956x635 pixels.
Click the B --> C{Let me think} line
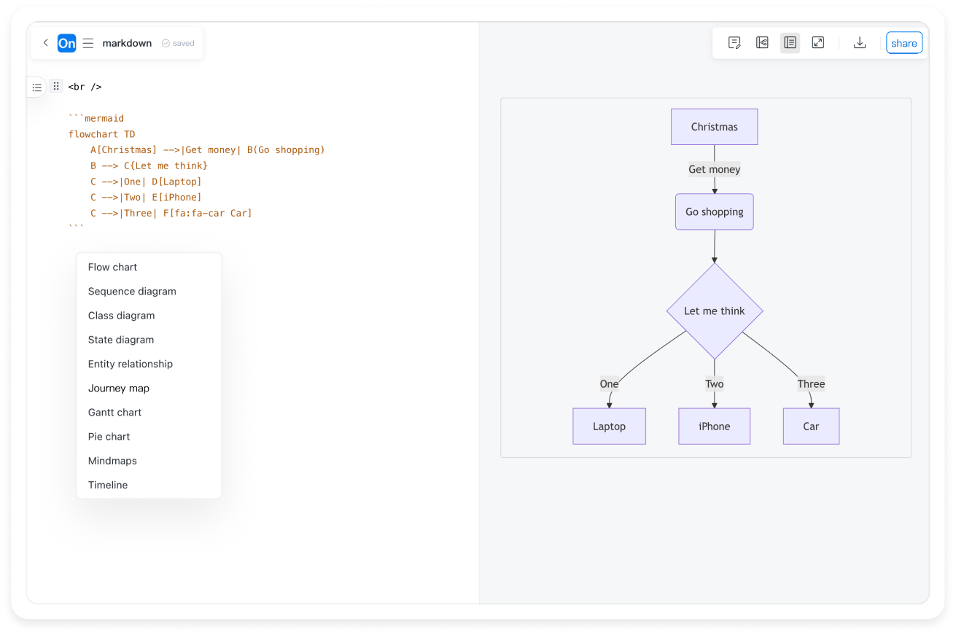149,166
